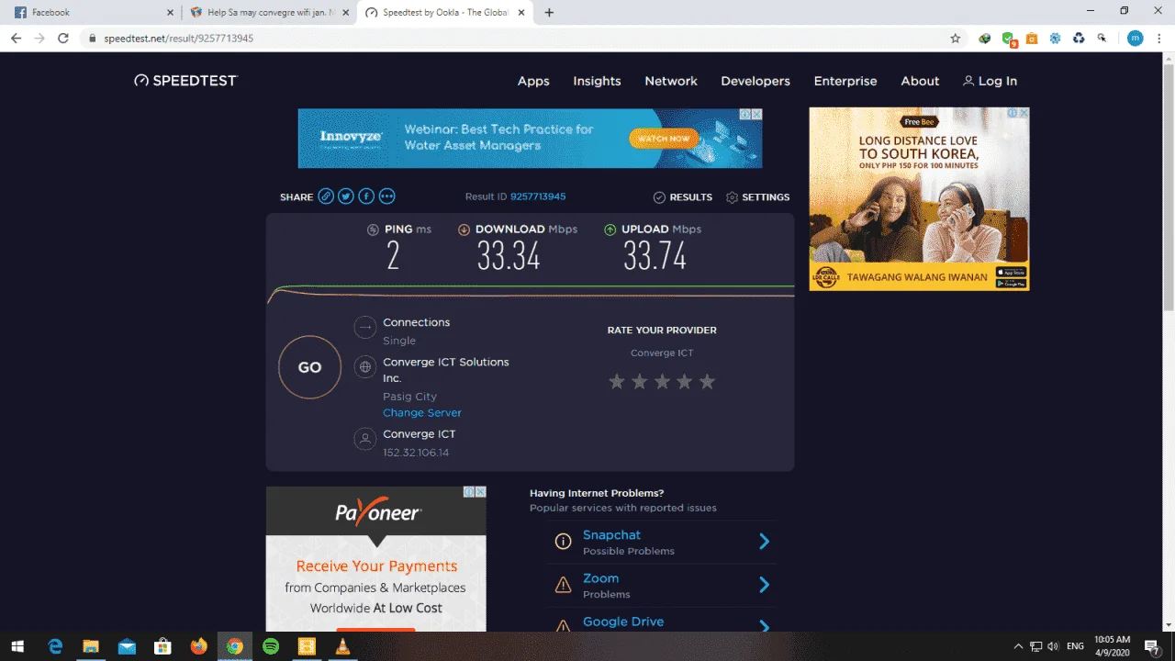This screenshot has height=661, width=1175.
Task: Open the RESULTS page
Action: [683, 197]
